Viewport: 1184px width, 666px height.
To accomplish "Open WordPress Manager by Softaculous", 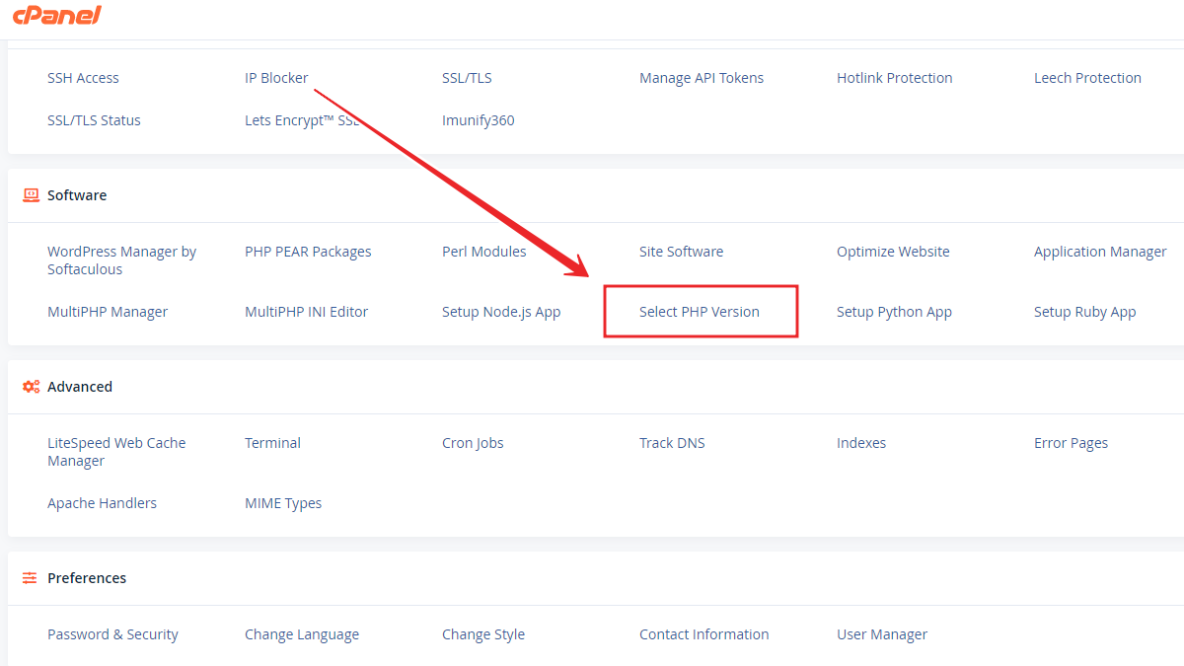I will (121, 259).
